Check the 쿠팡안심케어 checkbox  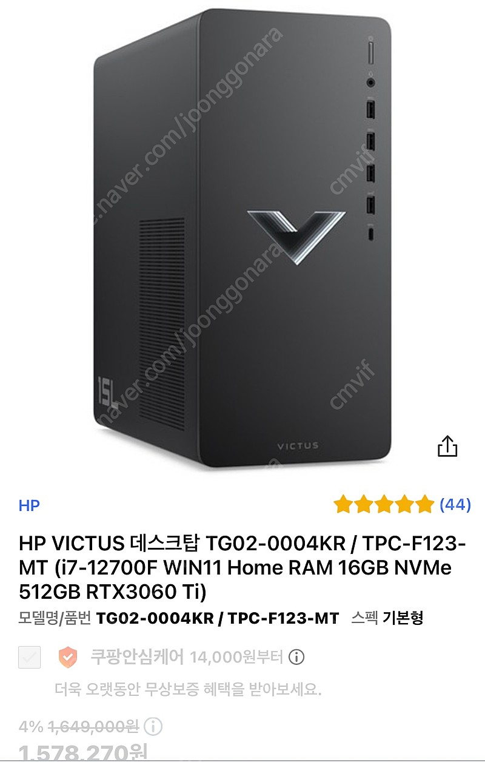29,657
